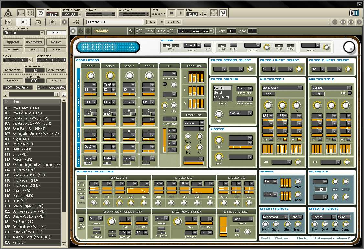Click the DELETE snapshot button
The width and height of the screenshot is (364, 249).
pos(56,50)
